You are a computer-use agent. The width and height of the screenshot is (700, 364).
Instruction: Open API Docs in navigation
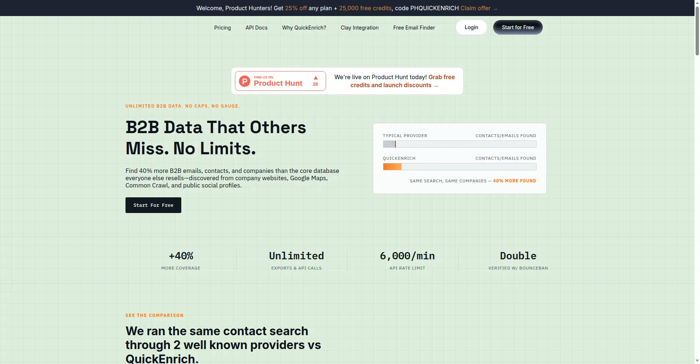pos(256,28)
